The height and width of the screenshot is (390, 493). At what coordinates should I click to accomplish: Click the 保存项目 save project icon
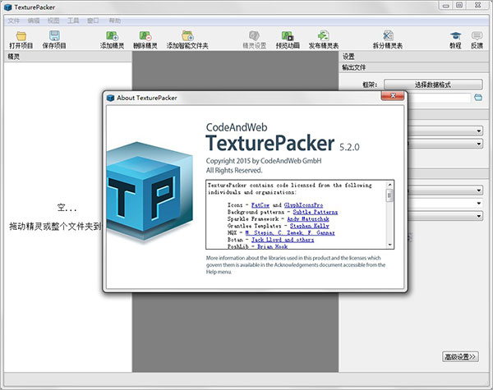54,36
